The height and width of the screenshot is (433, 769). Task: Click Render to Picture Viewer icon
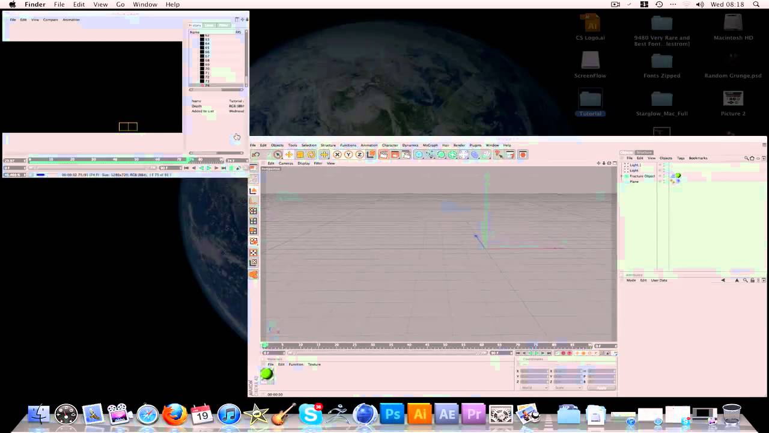(395, 155)
